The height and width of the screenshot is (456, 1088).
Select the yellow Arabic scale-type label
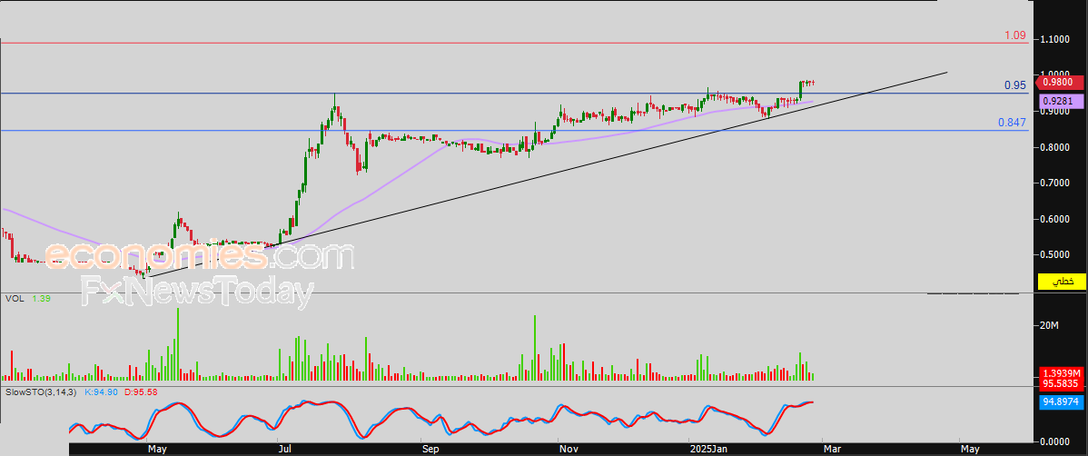(1061, 282)
